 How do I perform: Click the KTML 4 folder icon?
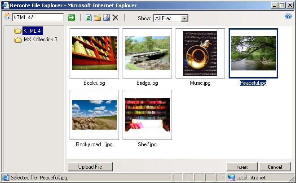[x=18, y=30]
